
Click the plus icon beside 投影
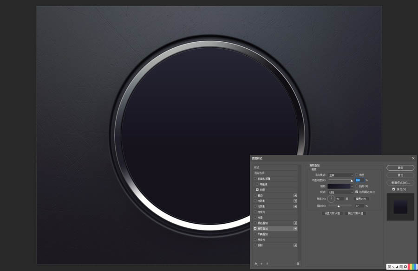(295, 245)
